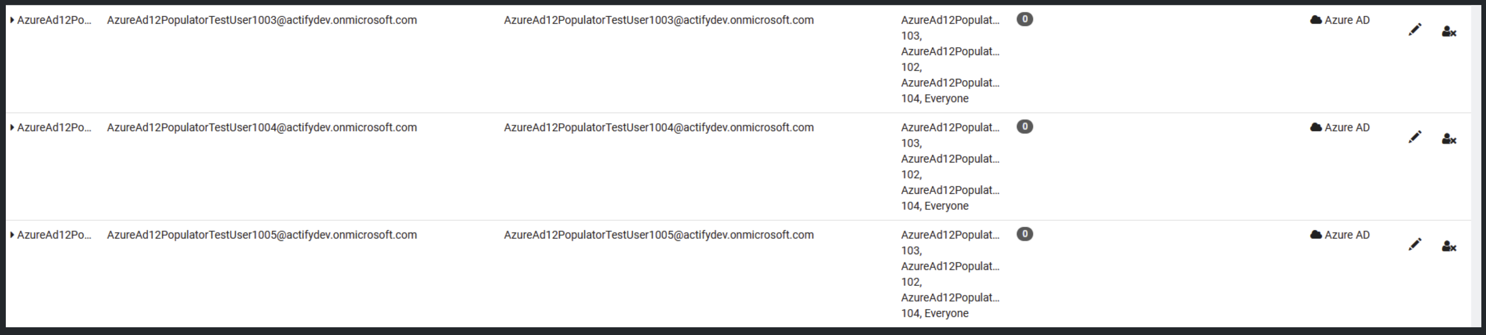This screenshot has width=1486, height=335.
Task: Open the pencil editor for TestUser1005
Action: (x=1414, y=244)
